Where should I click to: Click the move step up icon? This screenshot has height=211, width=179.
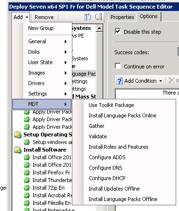pyautogui.click(x=88, y=17)
